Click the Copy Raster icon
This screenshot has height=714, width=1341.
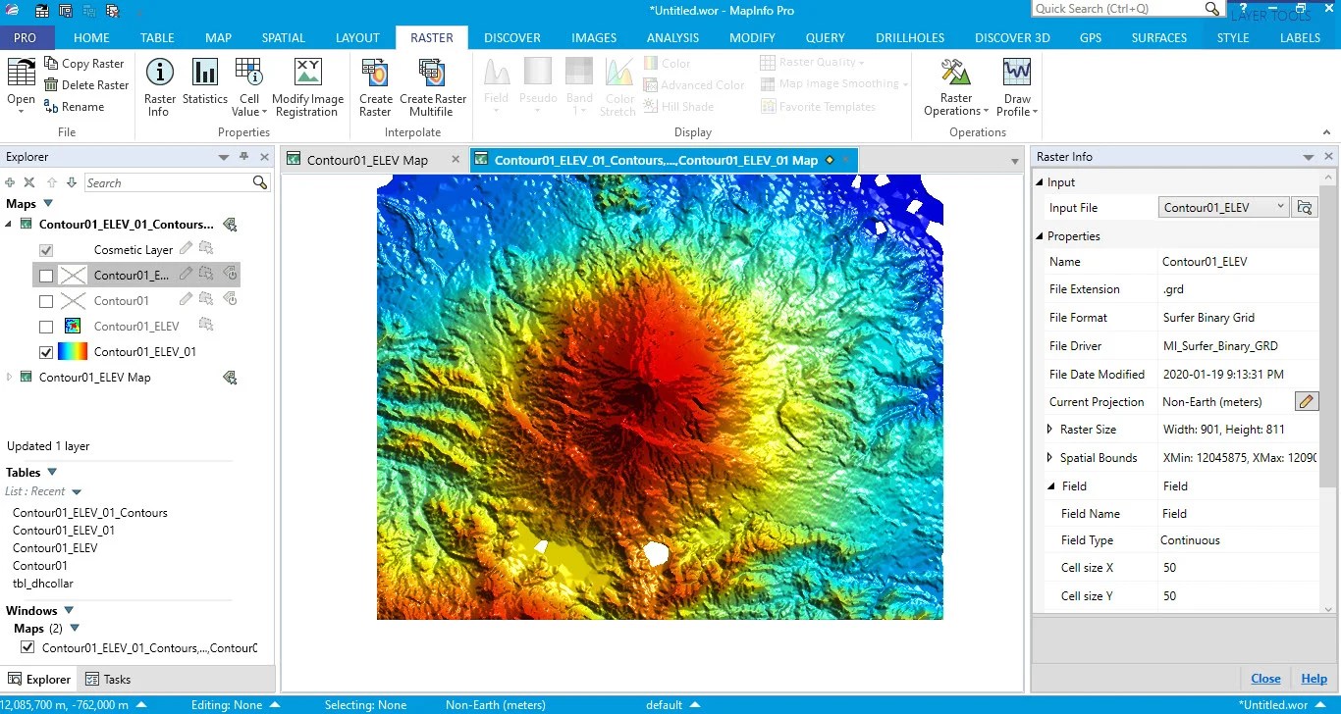click(86, 63)
